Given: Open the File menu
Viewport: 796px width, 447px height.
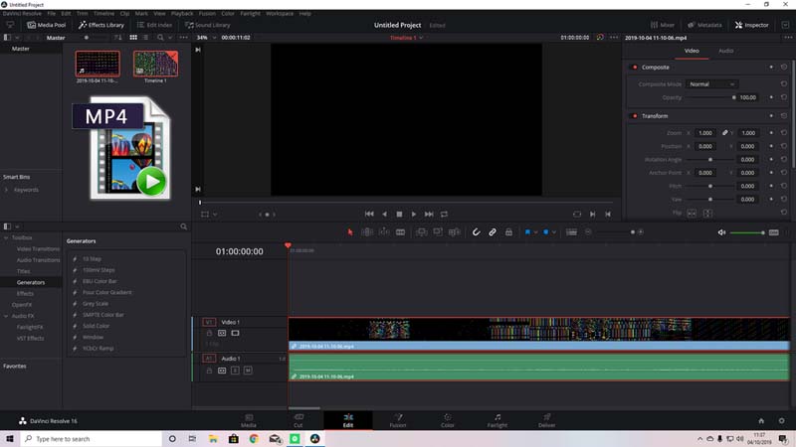Looking at the screenshot, I should pyautogui.click(x=52, y=14).
